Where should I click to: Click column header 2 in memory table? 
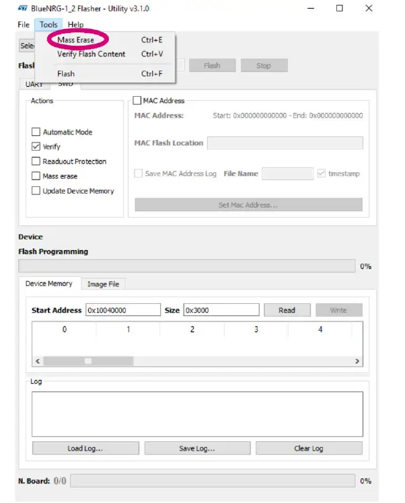(x=192, y=329)
